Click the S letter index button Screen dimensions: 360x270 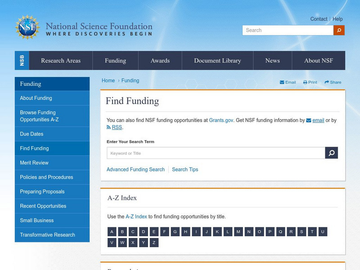301,232
